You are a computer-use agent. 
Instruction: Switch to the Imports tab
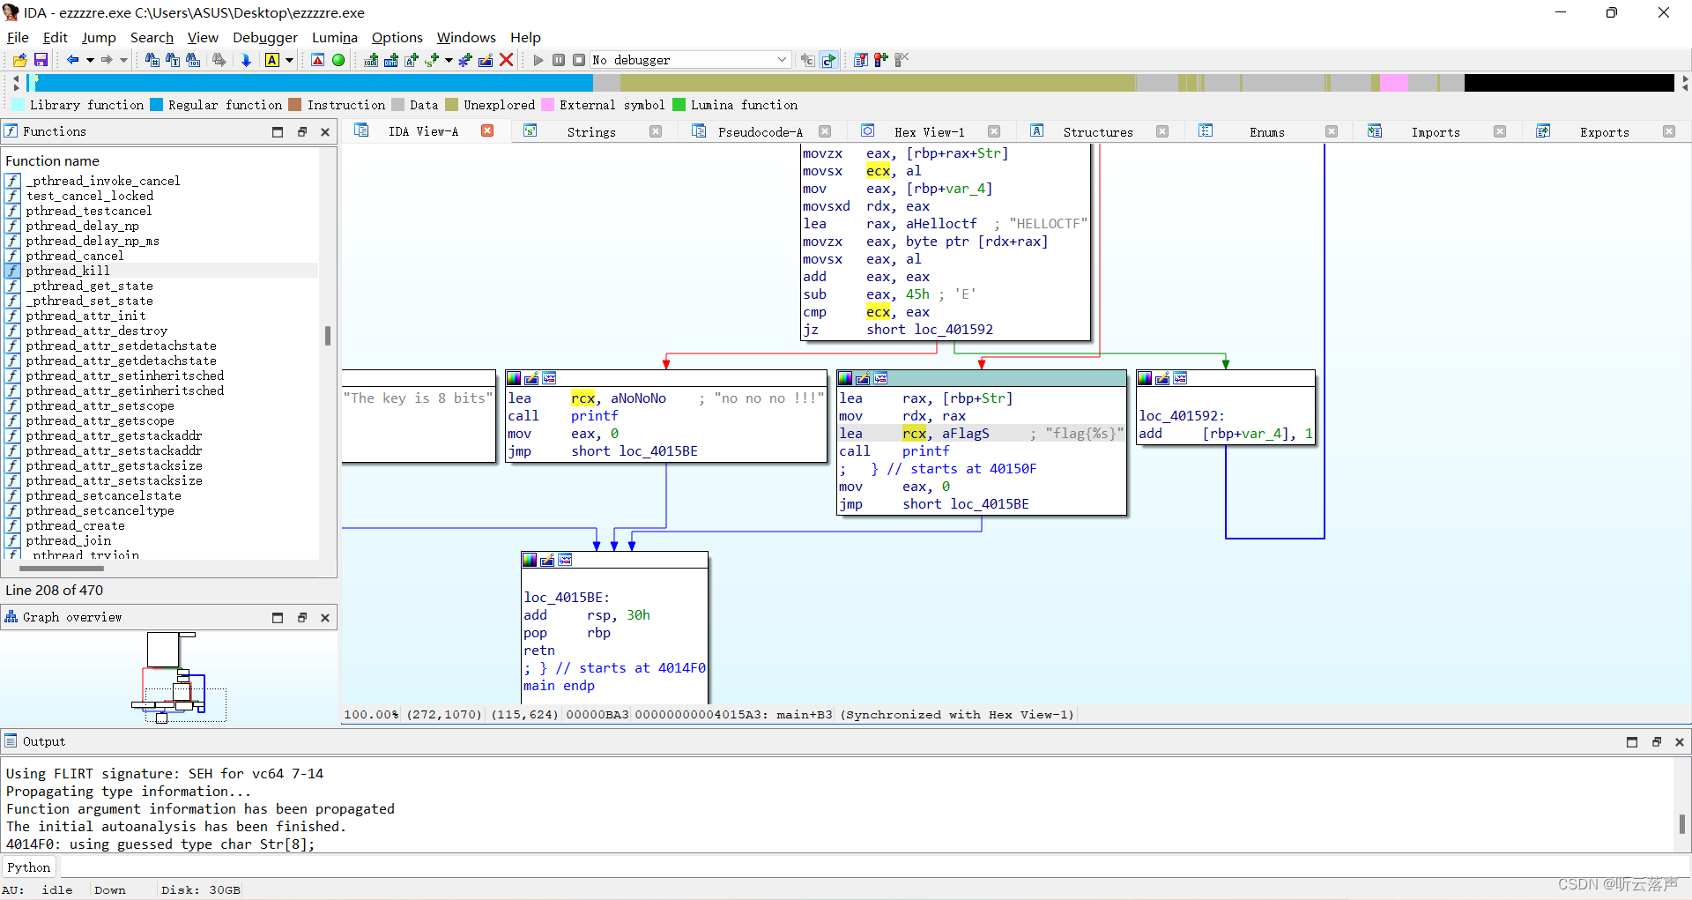pyautogui.click(x=1436, y=132)
